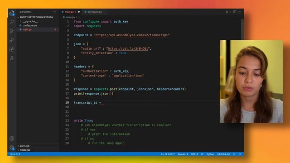Change encoding via UTF-8 status item
Image resolution: width=290 pixels, height=163 pixels.
(194, 154)
